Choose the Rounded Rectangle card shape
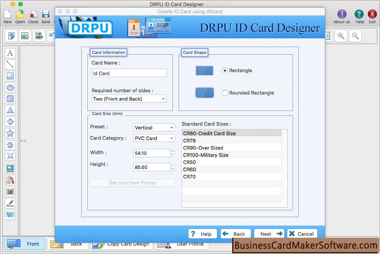 (x=225, y=93)
